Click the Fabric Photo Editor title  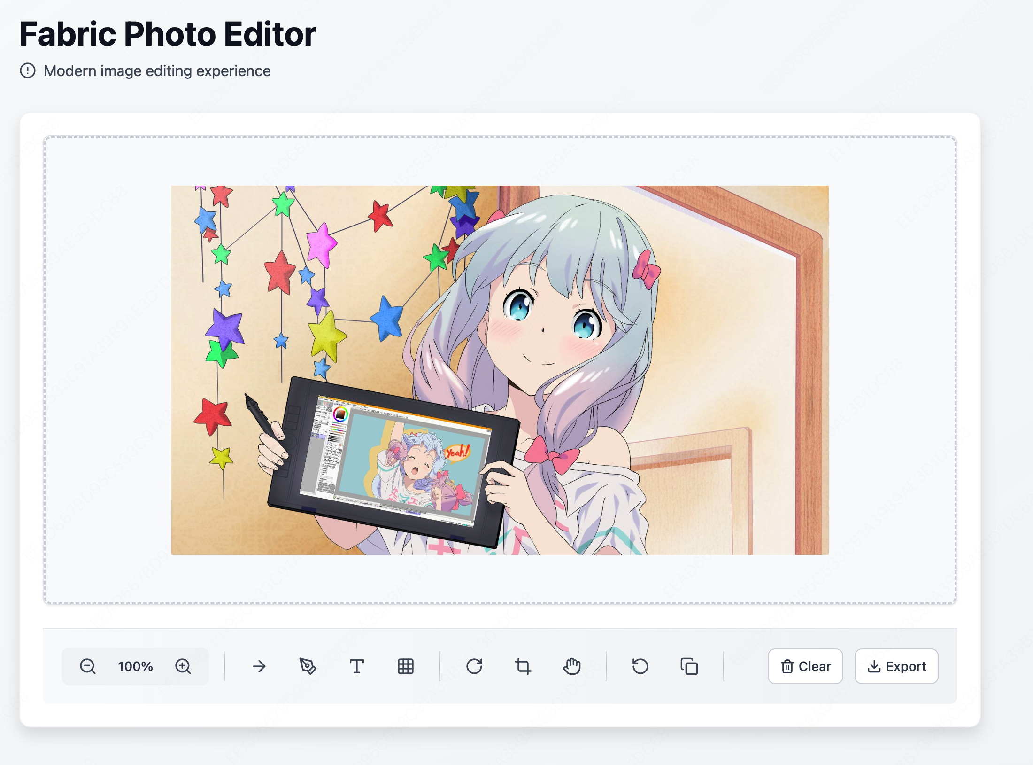click(x=168, y=34)
